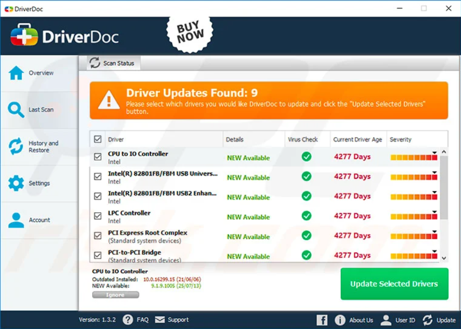Screen dimensions: 461x329
Task: Open the Facebook page icon
Action: pyautogui.click(x=322, y=320)
